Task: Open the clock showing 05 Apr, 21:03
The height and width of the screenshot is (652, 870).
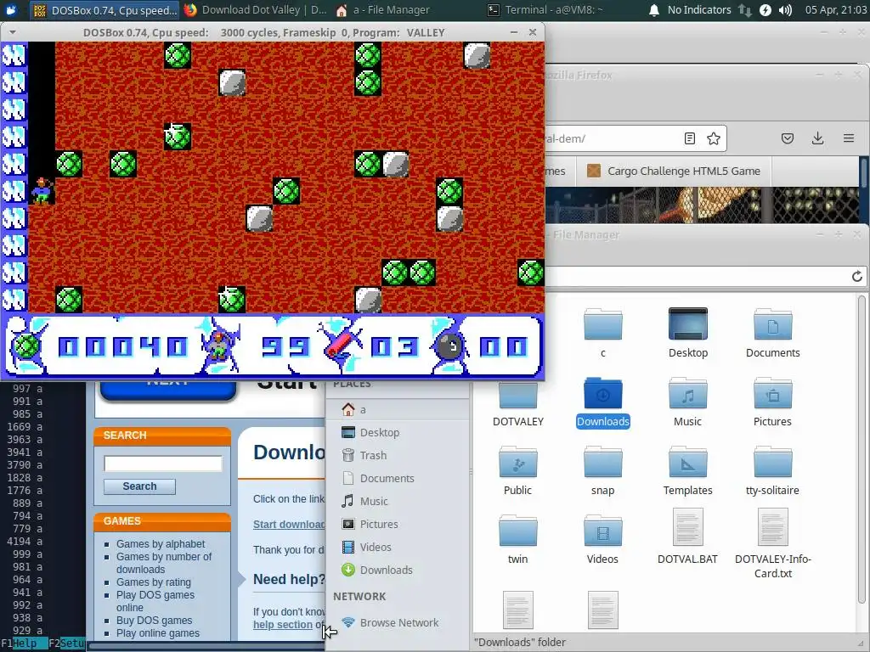Action: click(836, 10)
